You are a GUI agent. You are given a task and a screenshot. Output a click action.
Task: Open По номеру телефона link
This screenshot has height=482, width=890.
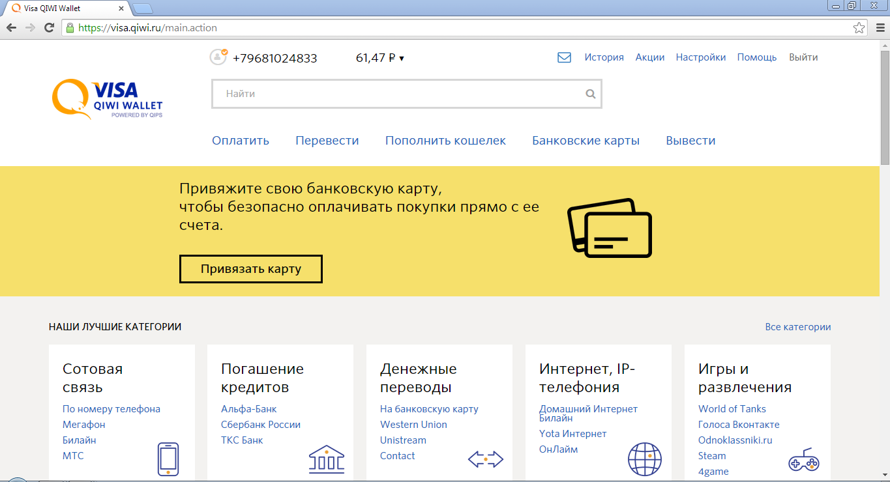(x=111, y=409)
